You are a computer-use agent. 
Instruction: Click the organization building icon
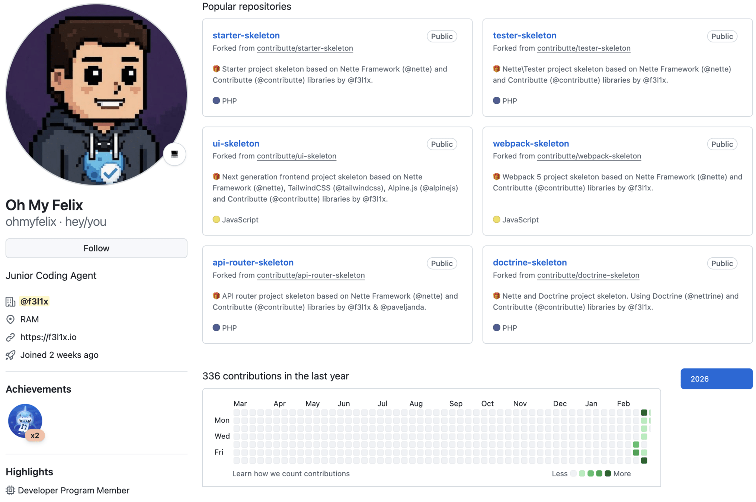point(10,302)
